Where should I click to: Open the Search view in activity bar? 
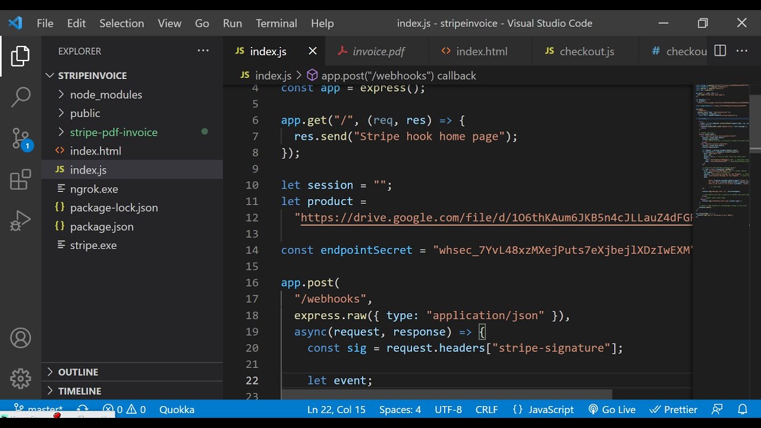(x=20, y=97)
